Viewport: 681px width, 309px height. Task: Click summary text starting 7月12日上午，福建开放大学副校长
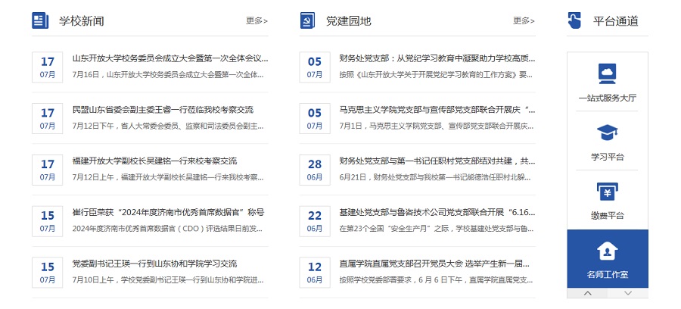(168, 177)
